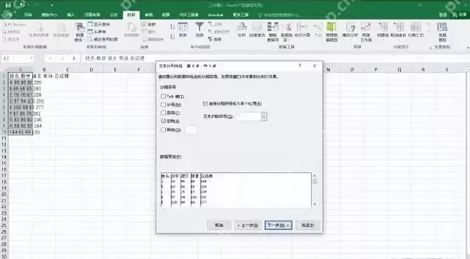Check the comma (逗号) delimiter checkbox
The image size is (470, 259).
[164, 112]
